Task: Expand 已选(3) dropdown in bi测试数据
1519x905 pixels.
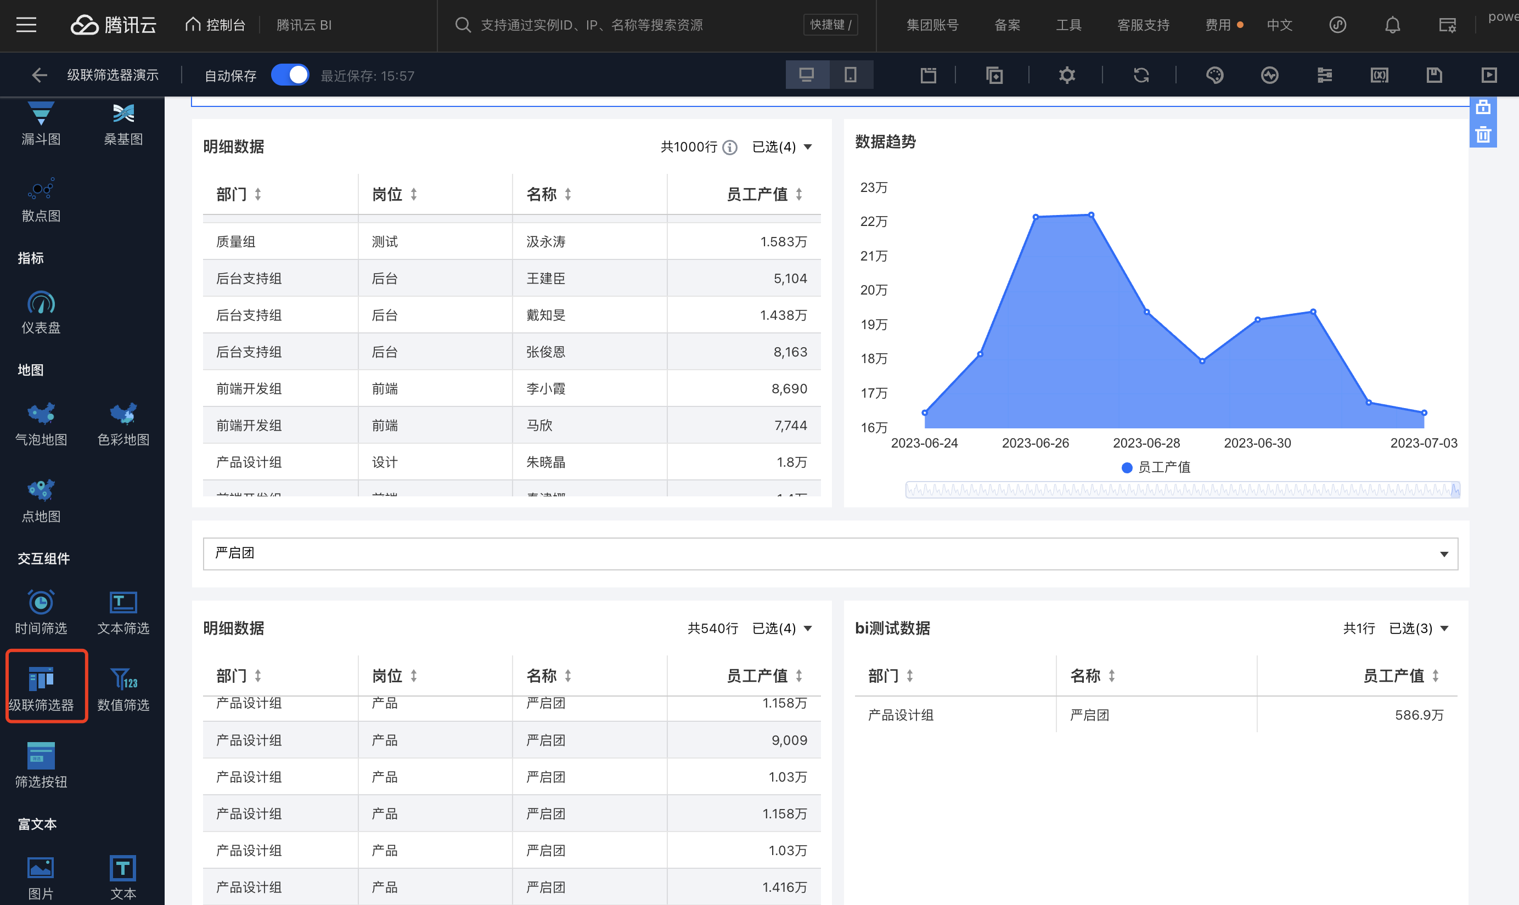Action: [x=1419, y=628]
